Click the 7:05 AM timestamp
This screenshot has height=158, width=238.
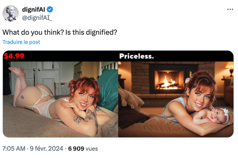coord(14,149)
